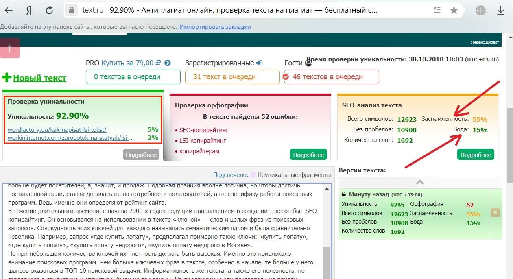The width and height of the screenshot is (513, 279).
Task: Click scrollbar up arrow in text area
Action: point(327,189)
